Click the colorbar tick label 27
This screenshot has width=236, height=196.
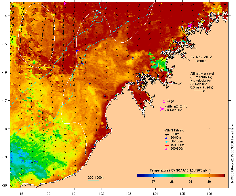click(x=153, y=182)
